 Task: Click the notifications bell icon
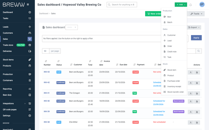[191, 5]
